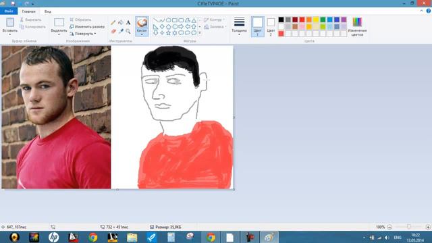Click the Cut (Вырезать) button

(30, 20)
